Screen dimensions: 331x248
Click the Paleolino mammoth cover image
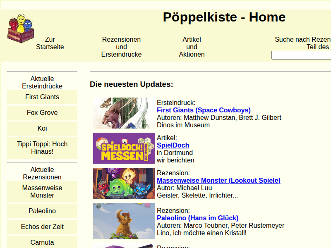click(124, 220)
